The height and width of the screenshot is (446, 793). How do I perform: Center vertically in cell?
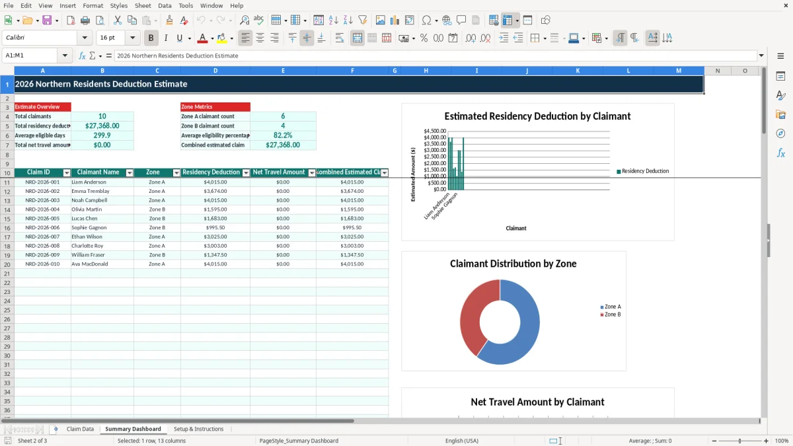[307, 38]
